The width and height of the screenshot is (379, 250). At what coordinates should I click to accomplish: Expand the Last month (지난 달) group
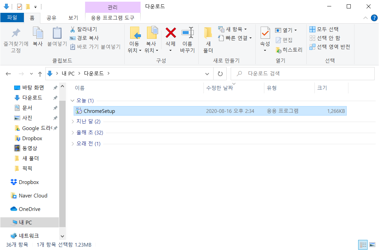[72, 121]
